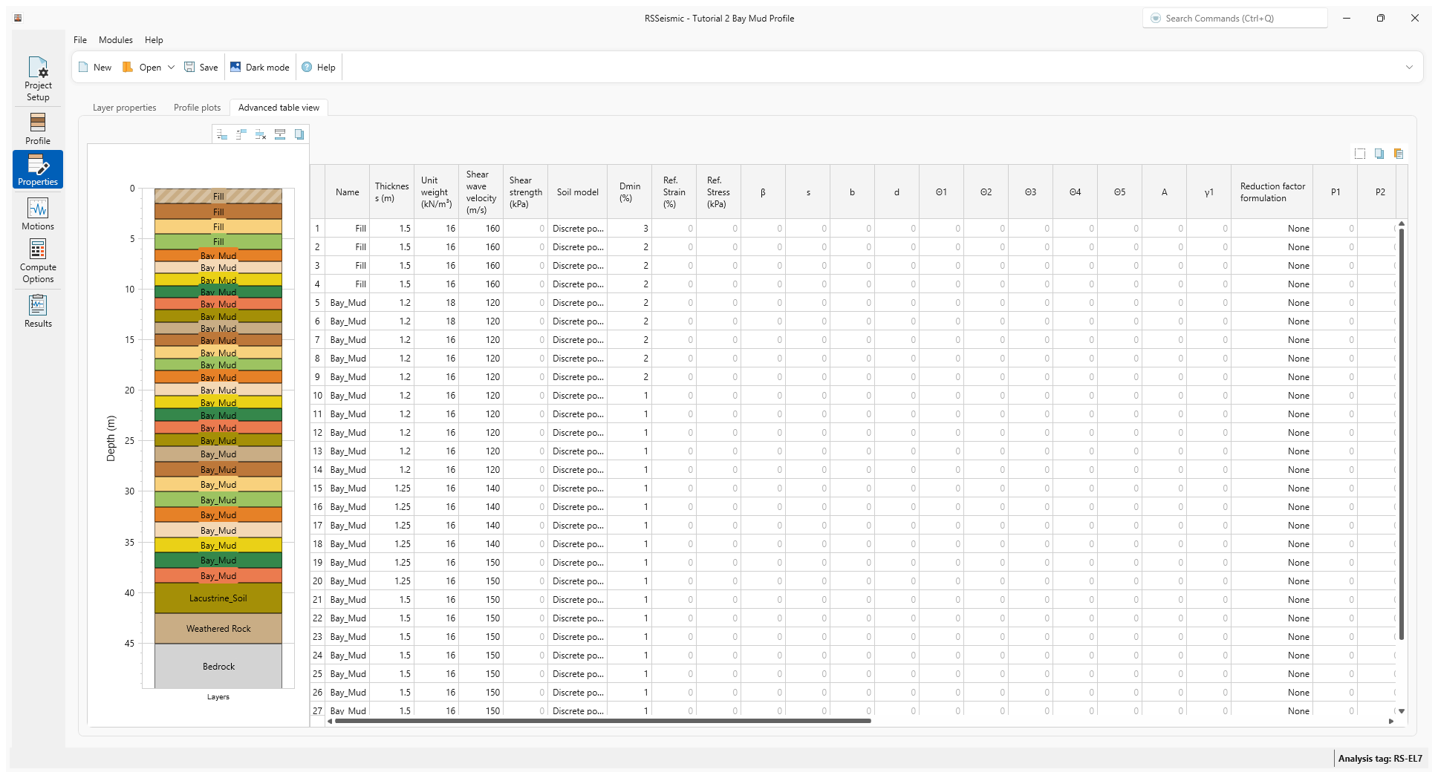This screenshot has width=1438, height=778.
Task: Select row header 15 in the table
Action: 317,488
